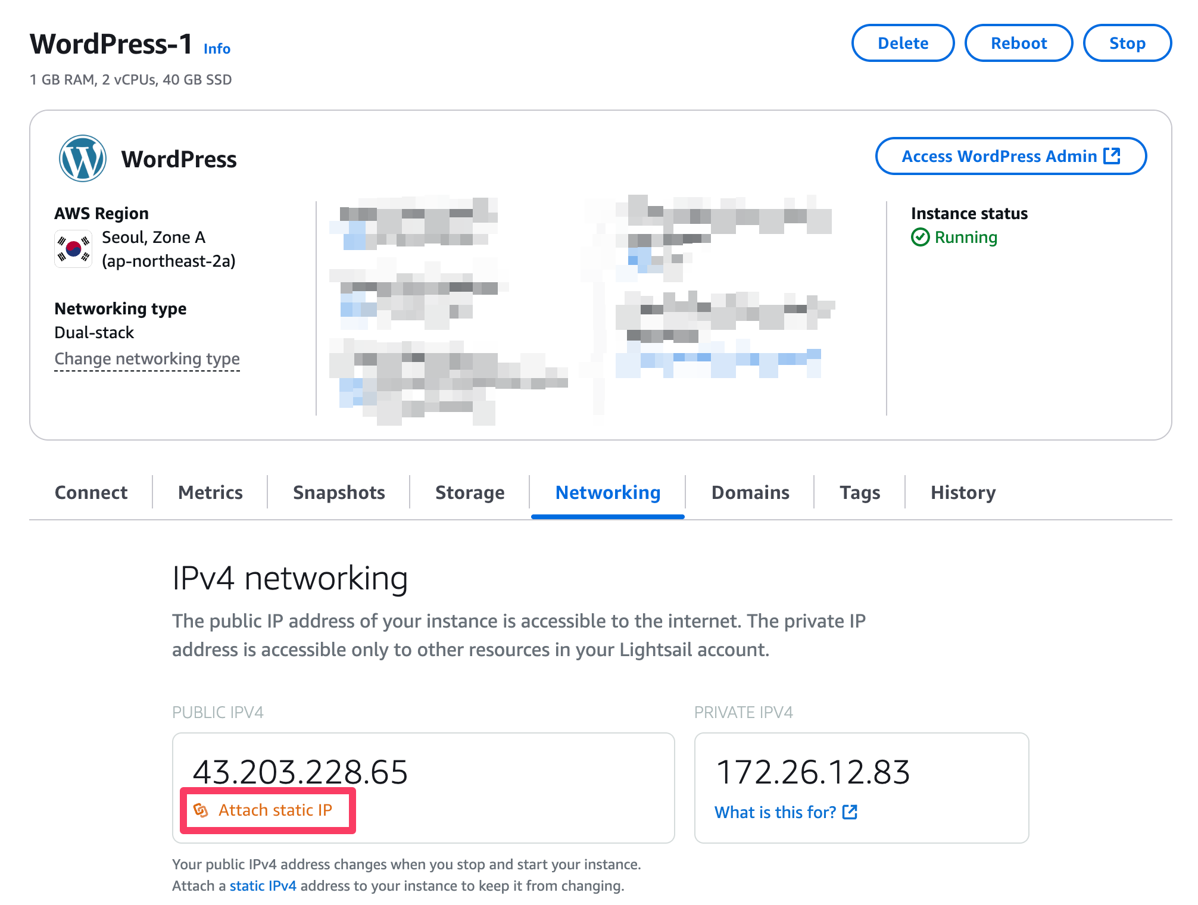The width and height of the screenshot is (1198, 905).
Task: Open the Info link beside WordPress-1
Action: click(217, 49)
